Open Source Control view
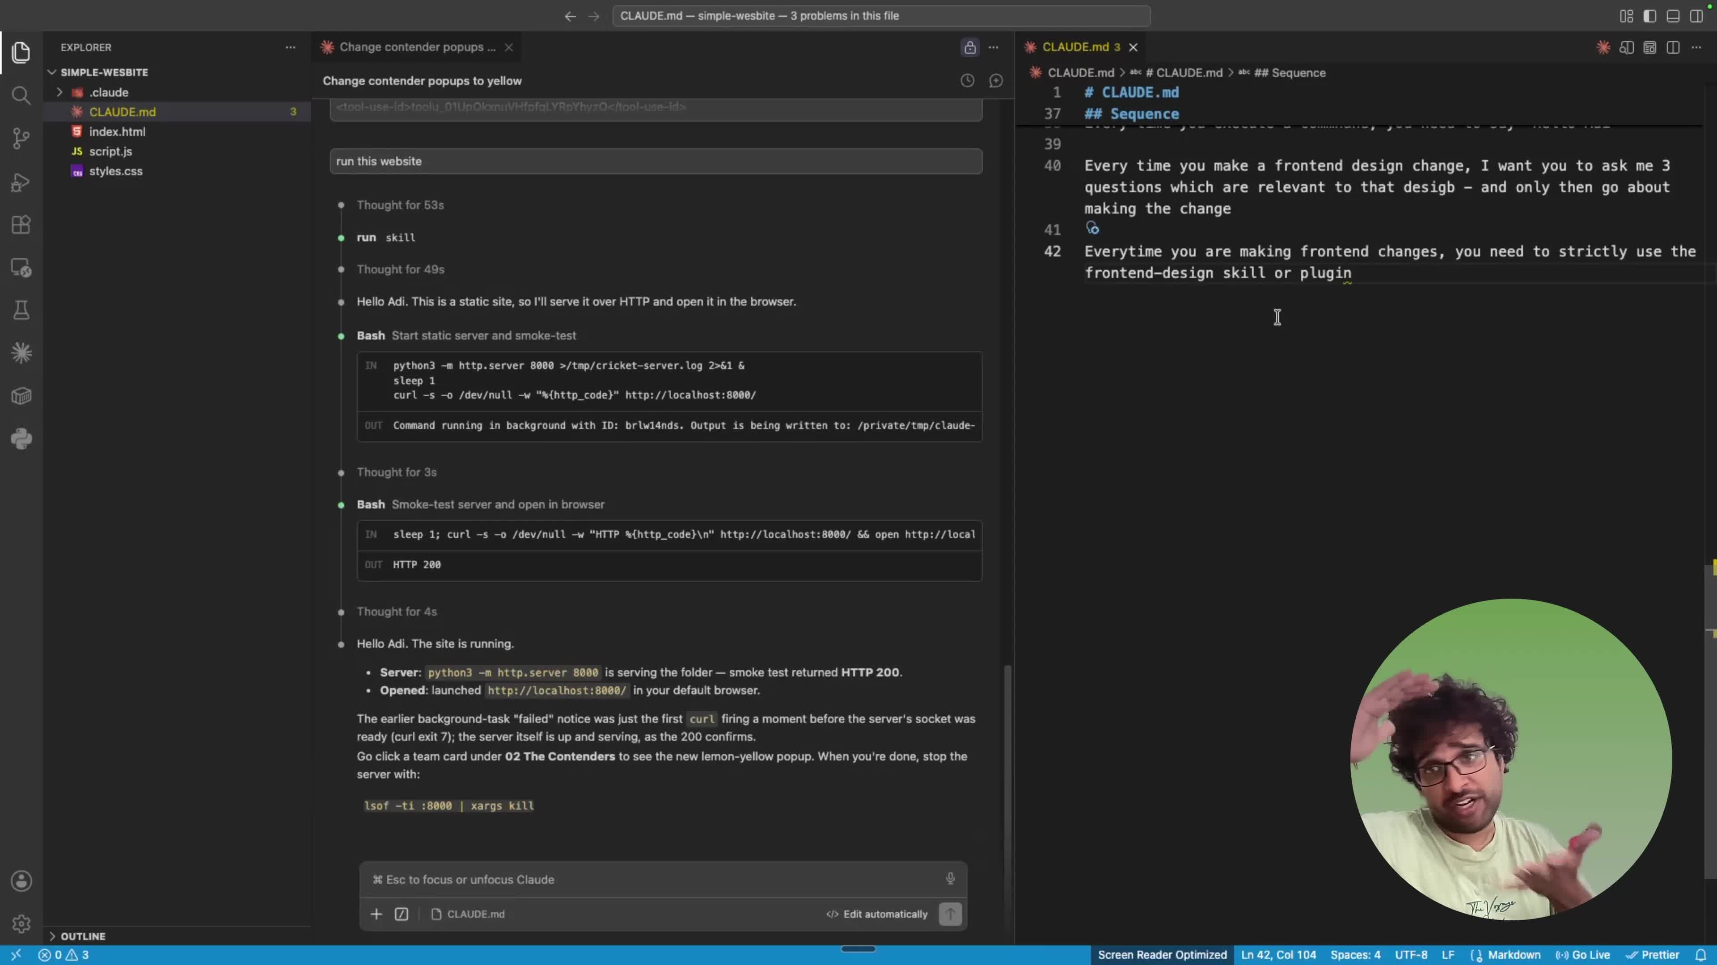Viewport: 1717px width, 965px height. tap(21, 138)
